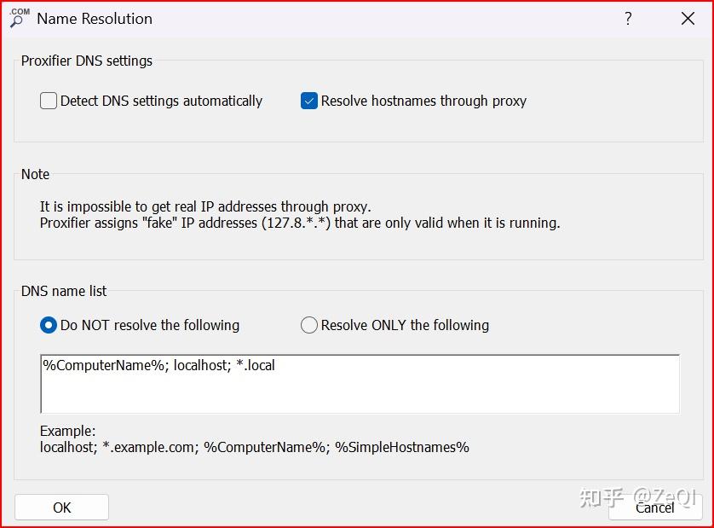Confirm settings with the OK button
Screen dimensions: 714x528
(x=61, y=508)
